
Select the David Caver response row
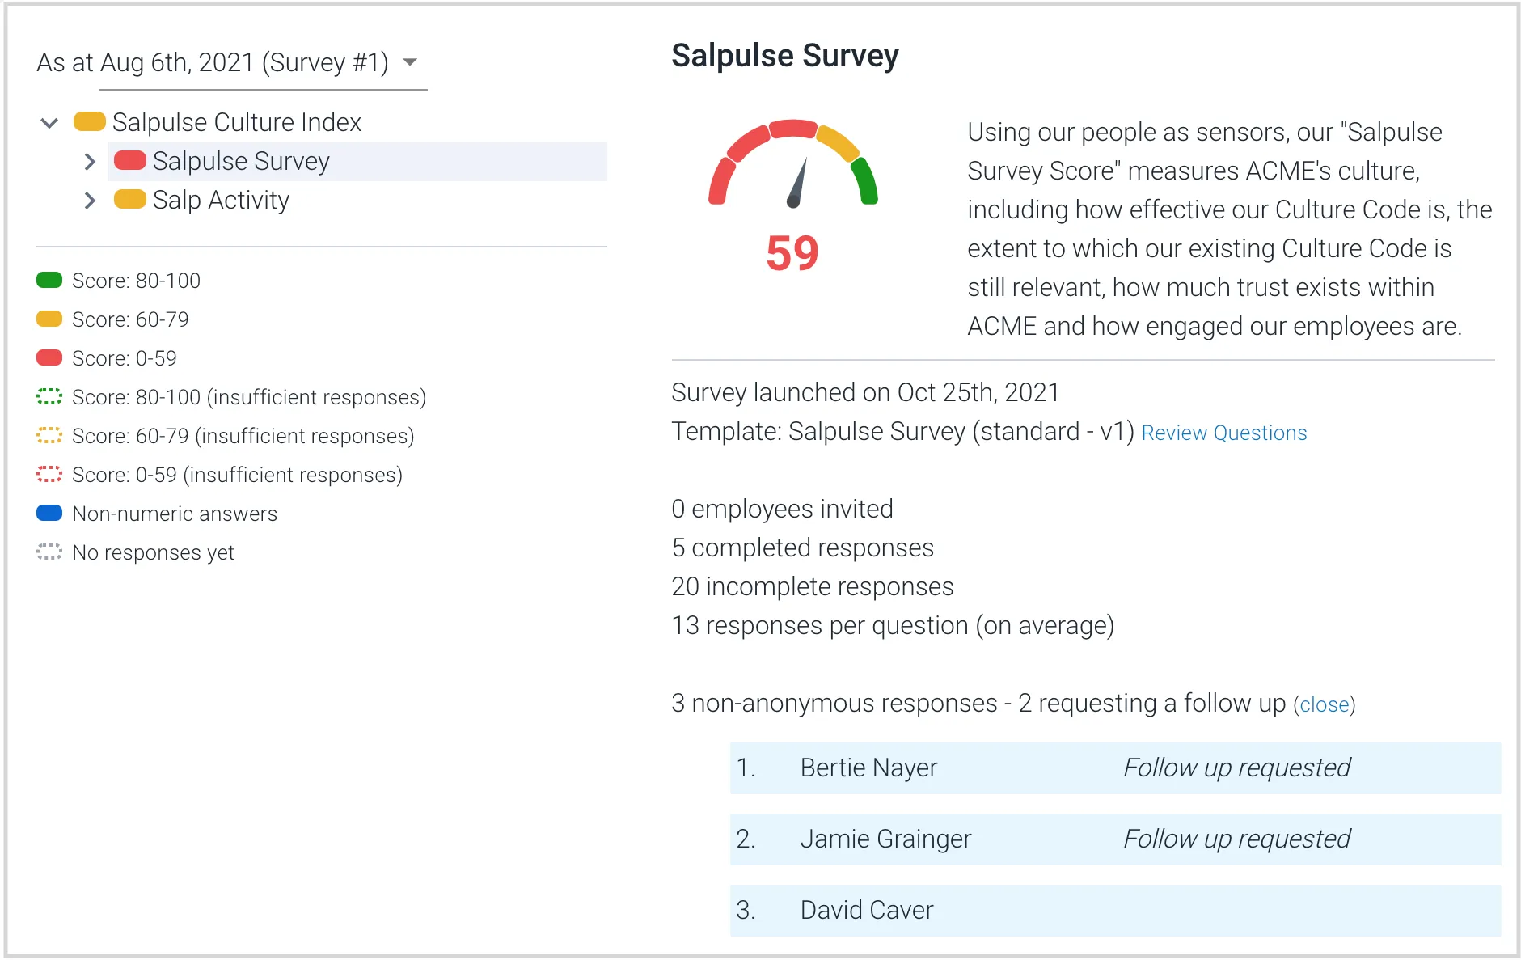click(1115, 911)
